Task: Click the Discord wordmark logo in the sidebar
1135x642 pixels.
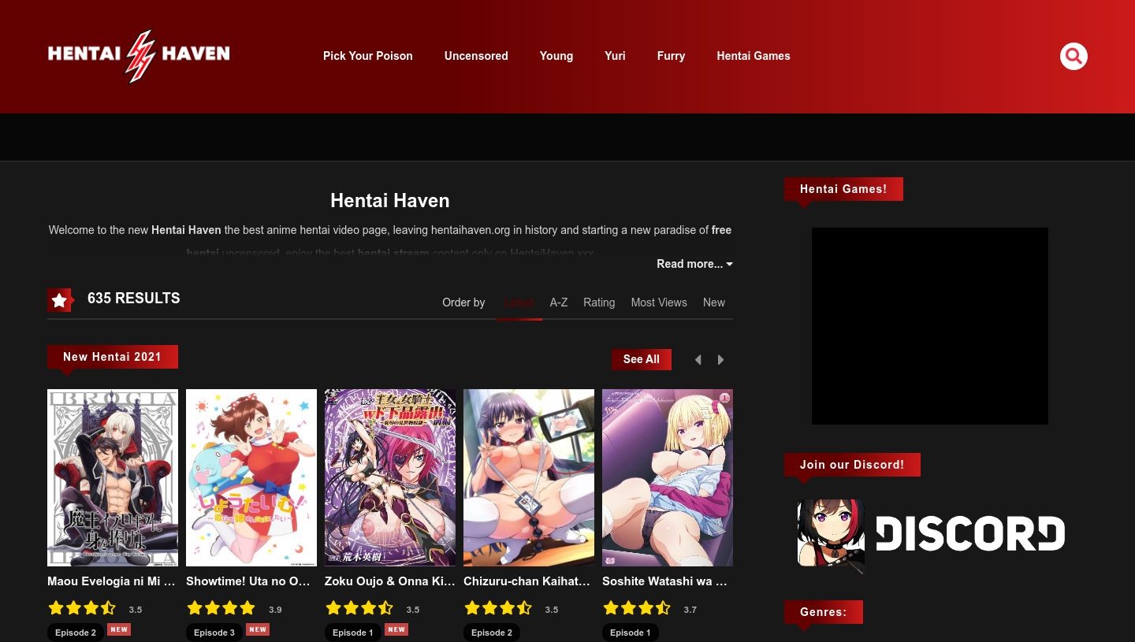Action: (970, 533)
